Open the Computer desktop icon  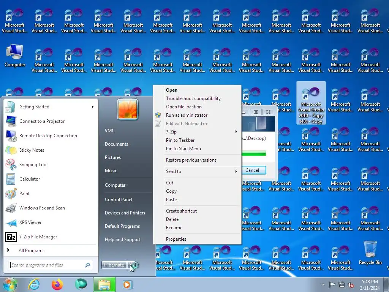pos(15,56)
